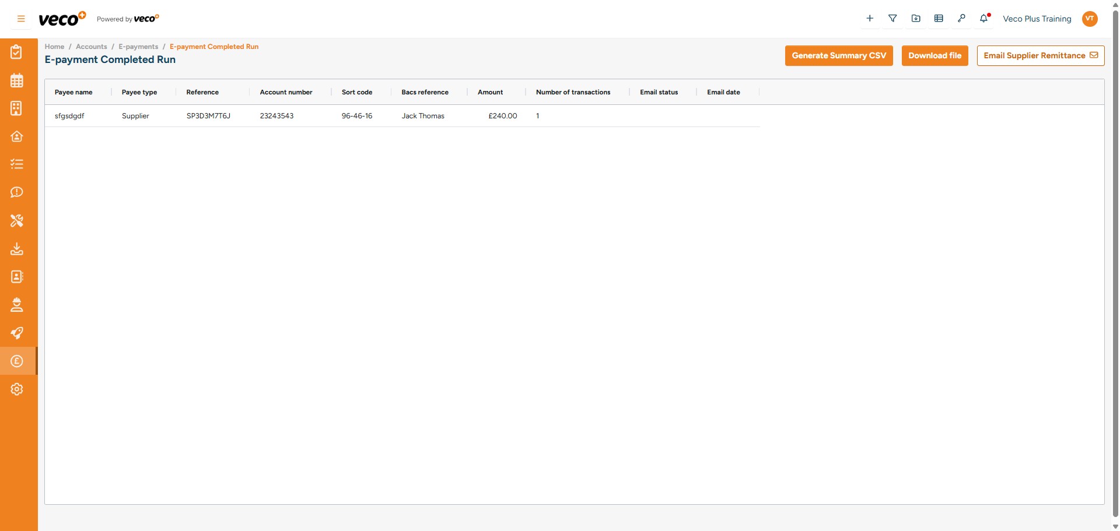The height and width of the screenshot is (531, 1120).
Task: Open the properties home icon
Action: point(17,136)
